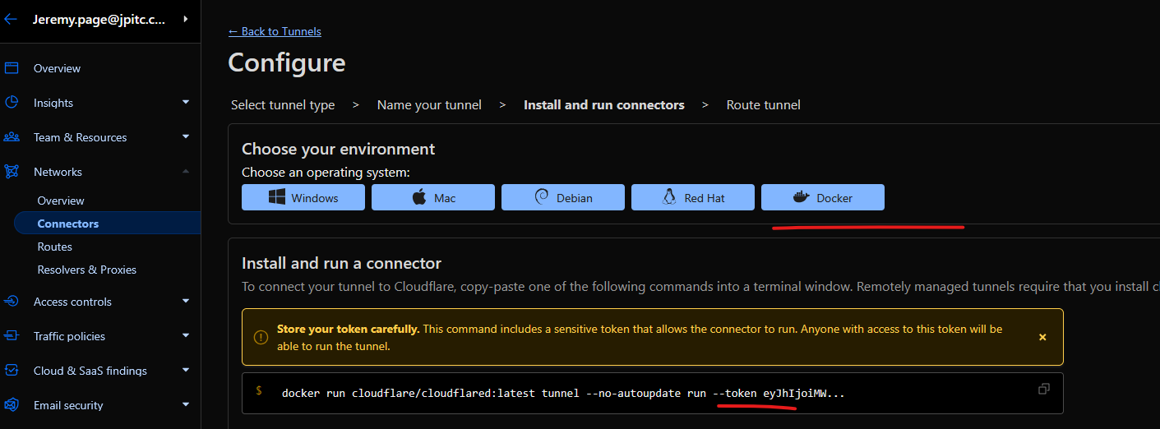Image resolution: width=1160 pixels, height=429 pixels.
Task: Choose Red Hat operating system
Action: [693, 197]
